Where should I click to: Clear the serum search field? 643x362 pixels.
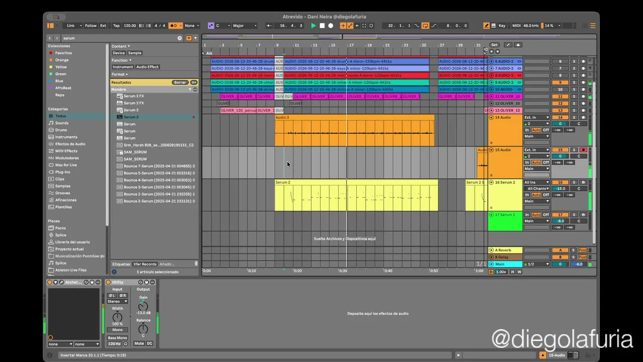click(x=180, y=38)
